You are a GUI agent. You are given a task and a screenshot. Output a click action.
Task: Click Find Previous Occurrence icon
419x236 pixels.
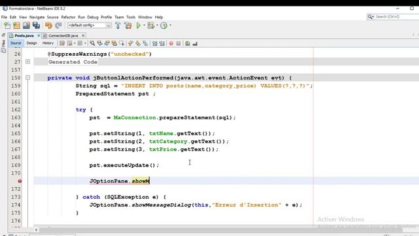click(100, 43)
